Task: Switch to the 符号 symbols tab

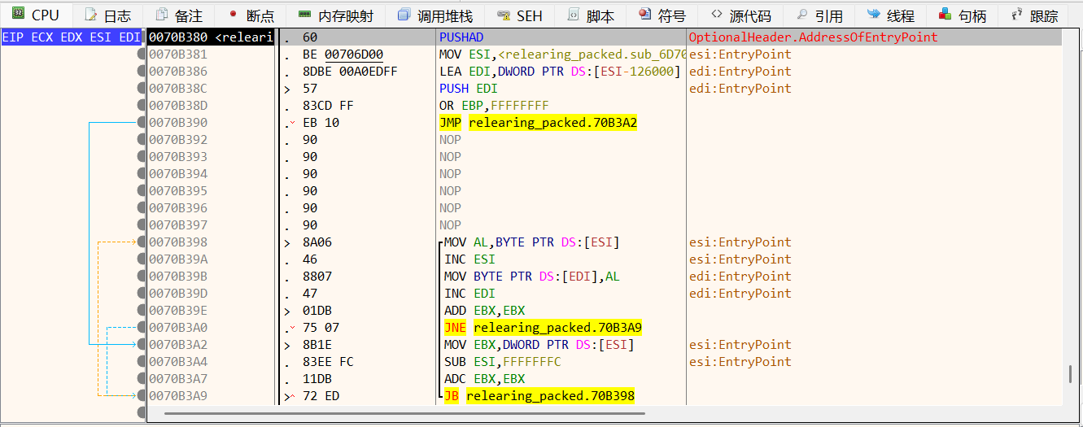Action: [x=662, y=15]
